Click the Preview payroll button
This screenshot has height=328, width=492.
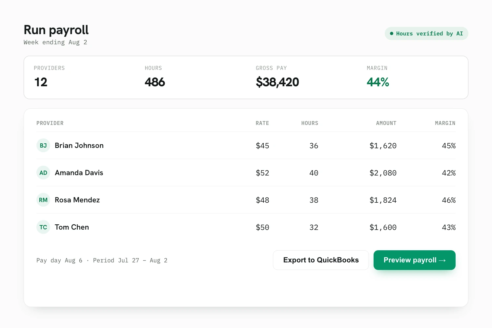[x=414, y=260]
